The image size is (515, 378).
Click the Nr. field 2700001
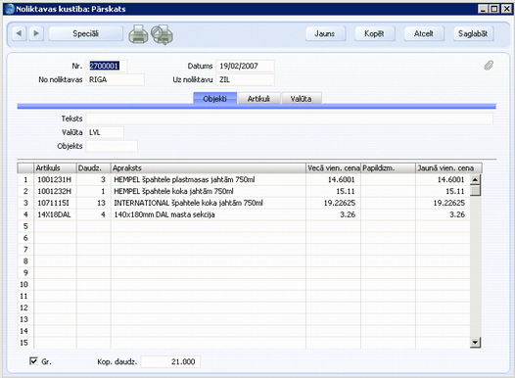107,66
